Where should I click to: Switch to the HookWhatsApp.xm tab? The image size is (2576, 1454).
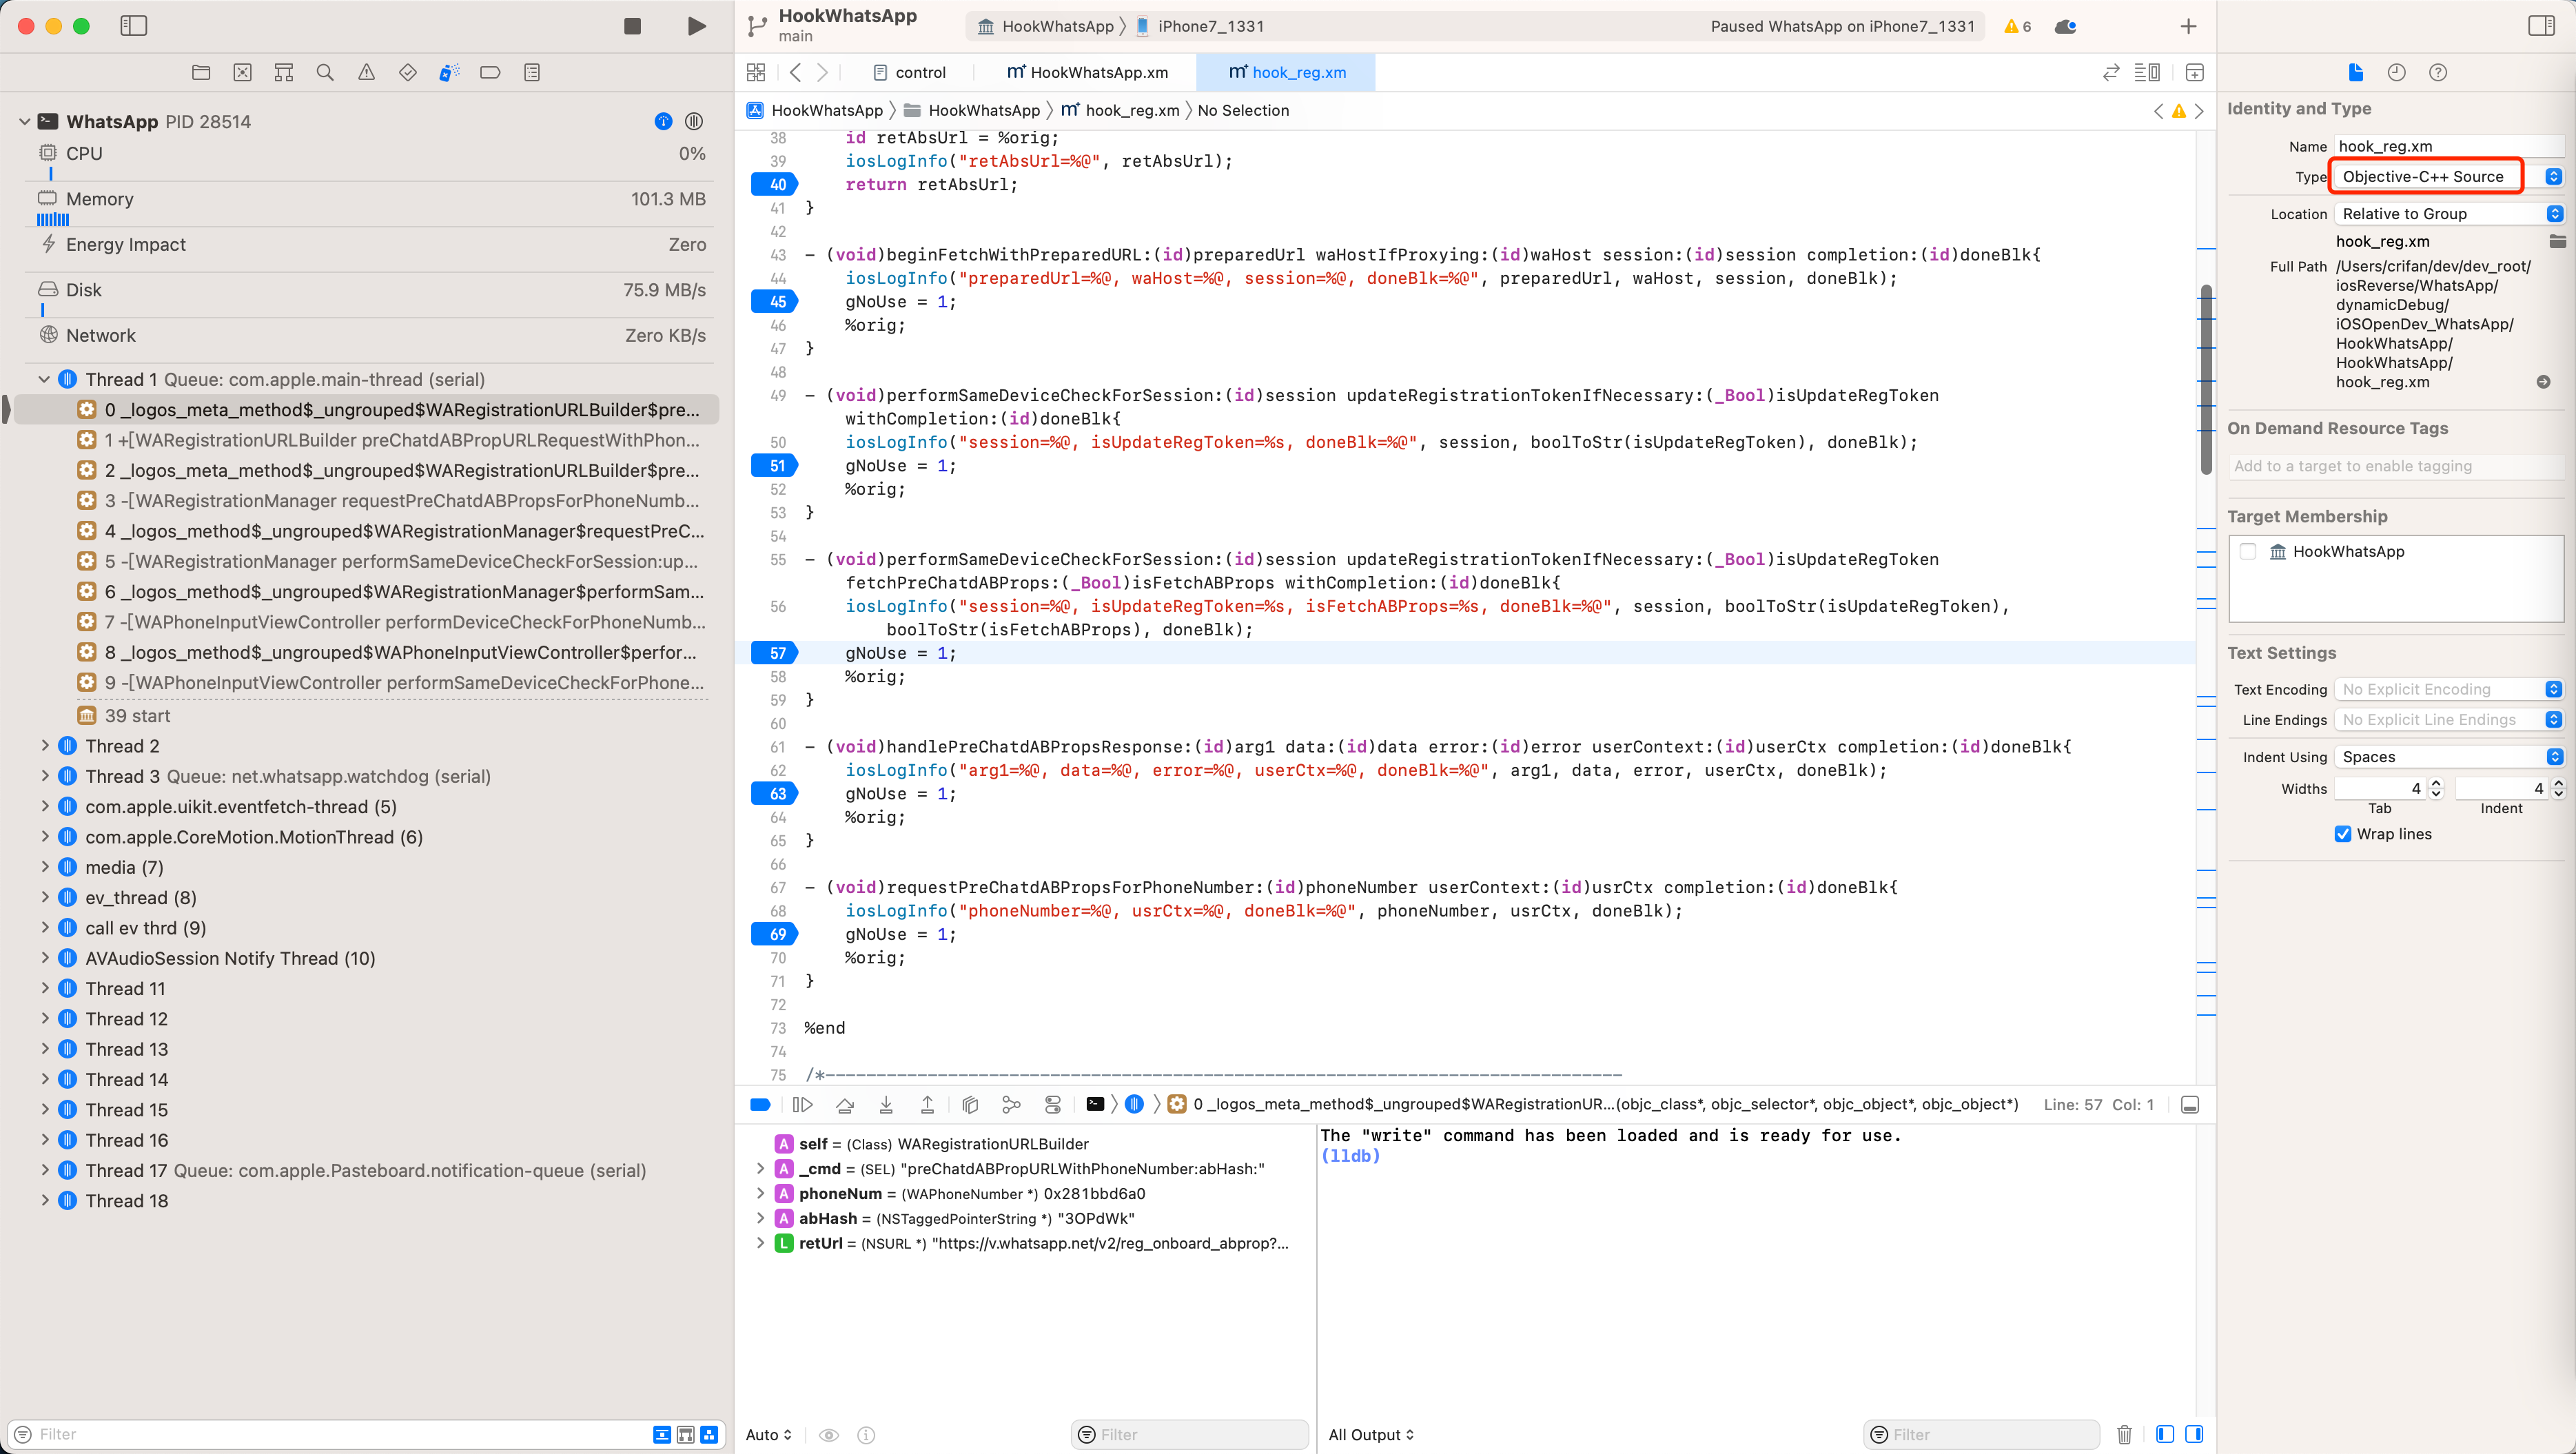(1087, 72)
